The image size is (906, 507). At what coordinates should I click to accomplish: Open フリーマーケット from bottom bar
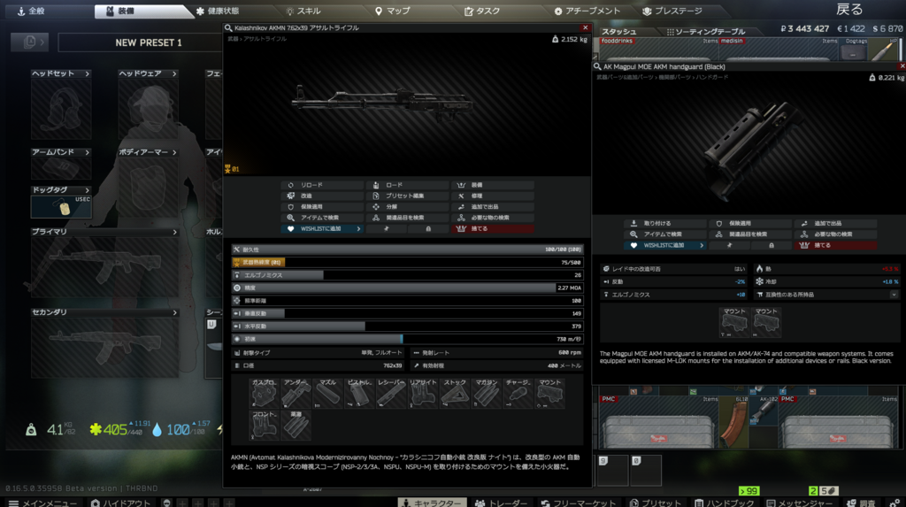point(578,503)
